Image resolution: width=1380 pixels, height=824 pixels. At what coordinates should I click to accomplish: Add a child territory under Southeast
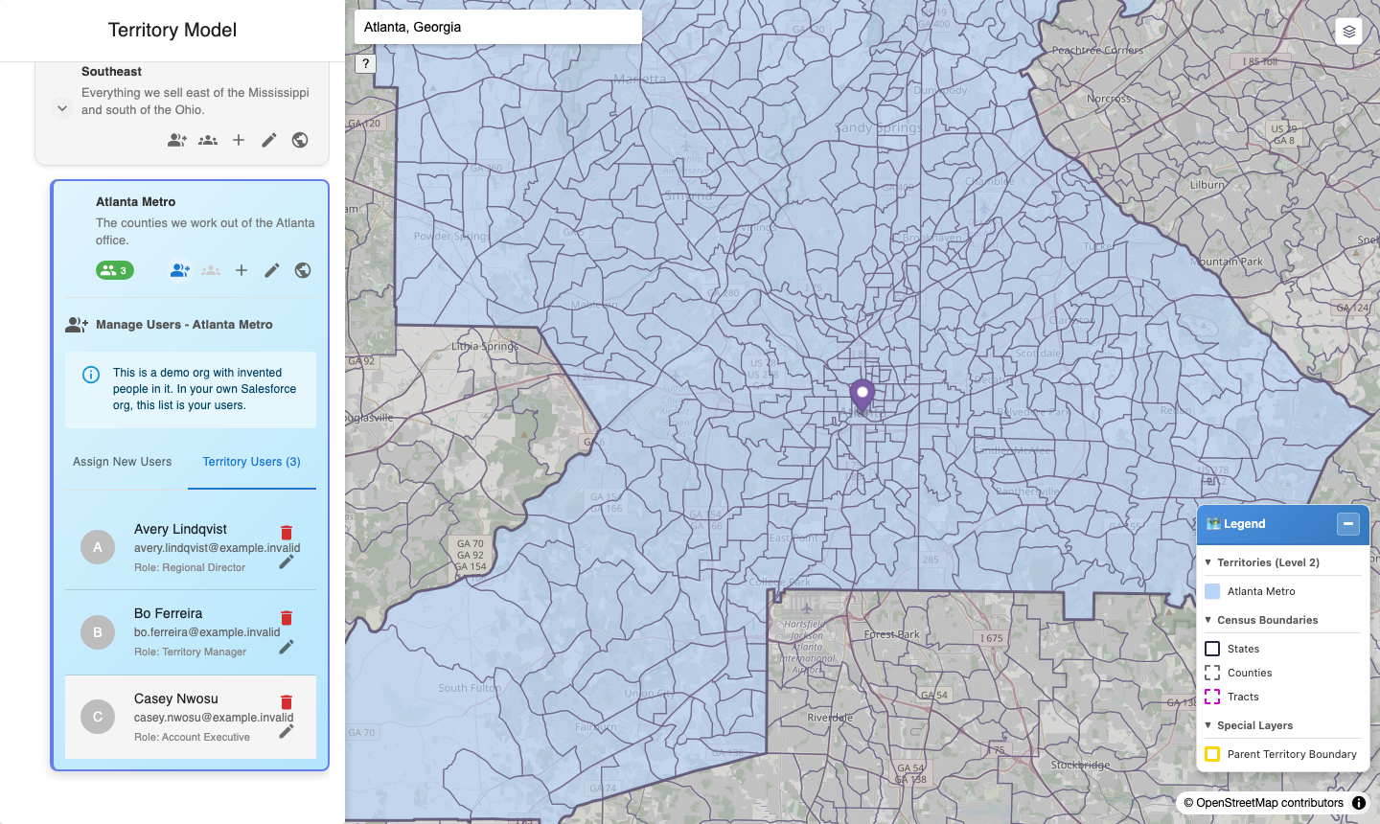pos(239,140)
